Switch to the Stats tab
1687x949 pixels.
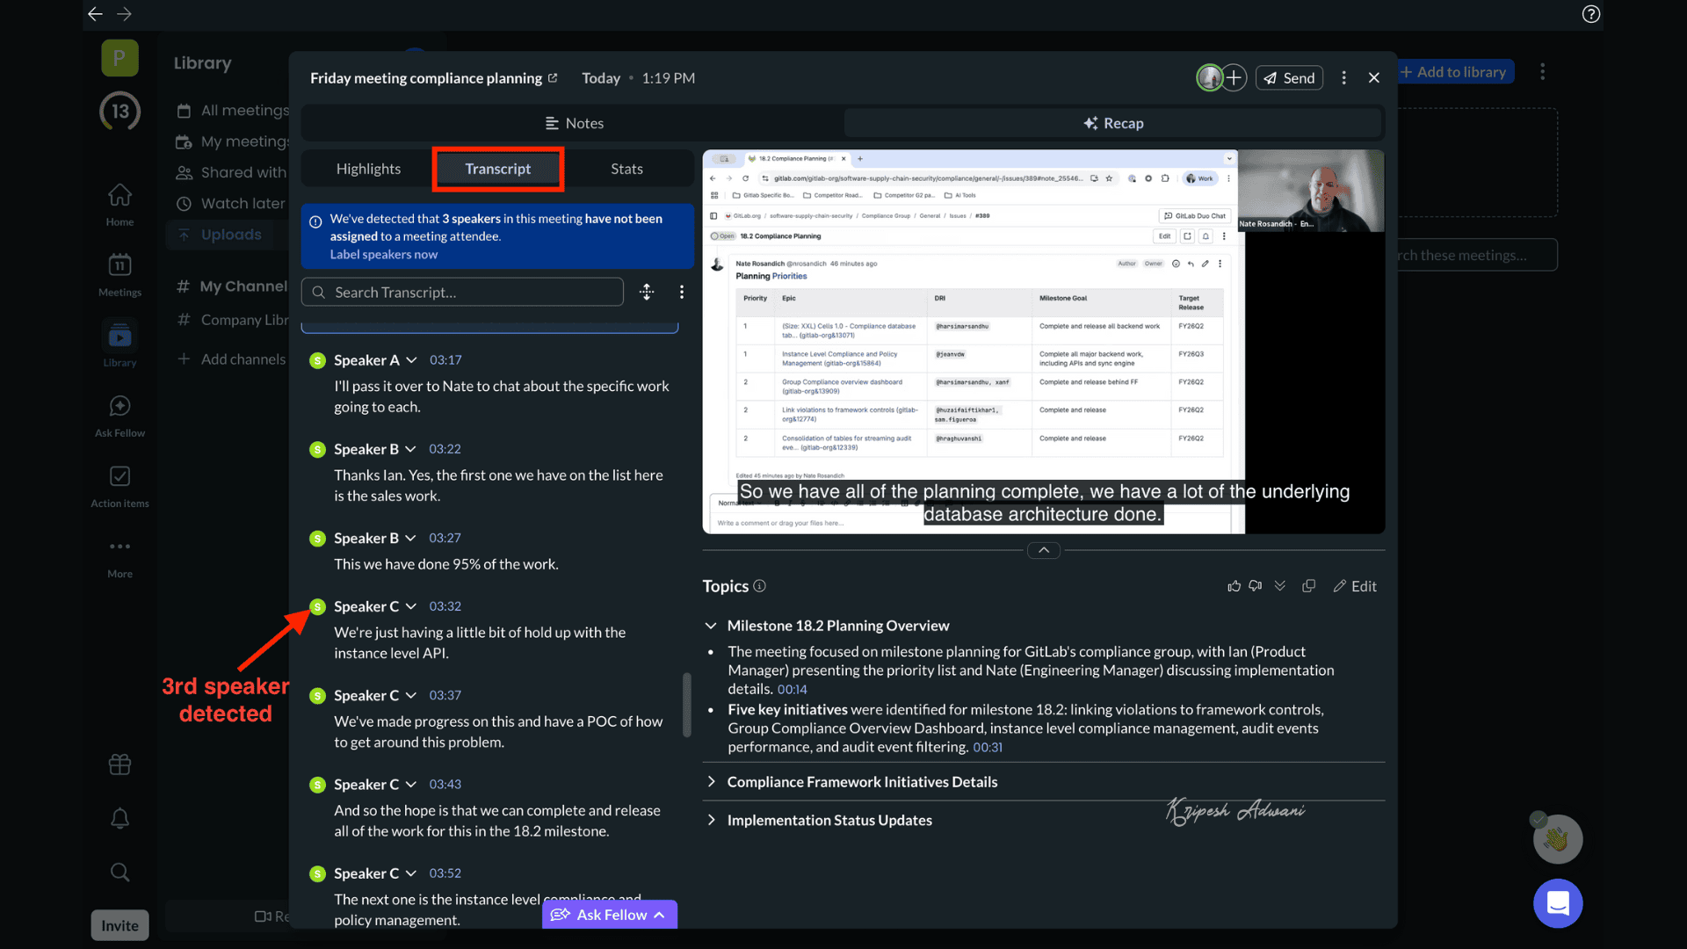click(x=626, y=169)
